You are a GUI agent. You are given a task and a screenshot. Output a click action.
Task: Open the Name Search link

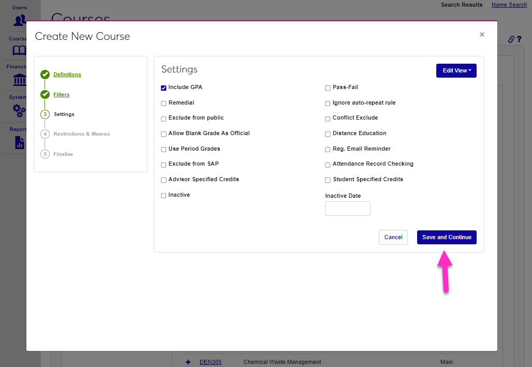click(509, 5)
